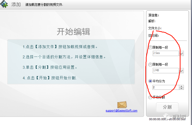
Task: Click the 分割 button
Action: coord(167,107)
